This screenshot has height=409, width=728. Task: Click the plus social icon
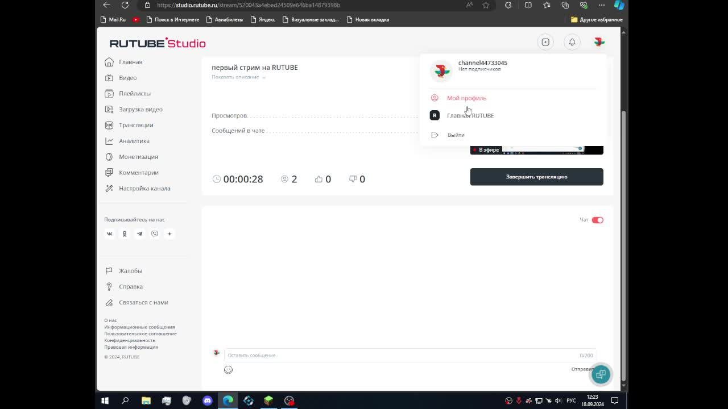169,233
